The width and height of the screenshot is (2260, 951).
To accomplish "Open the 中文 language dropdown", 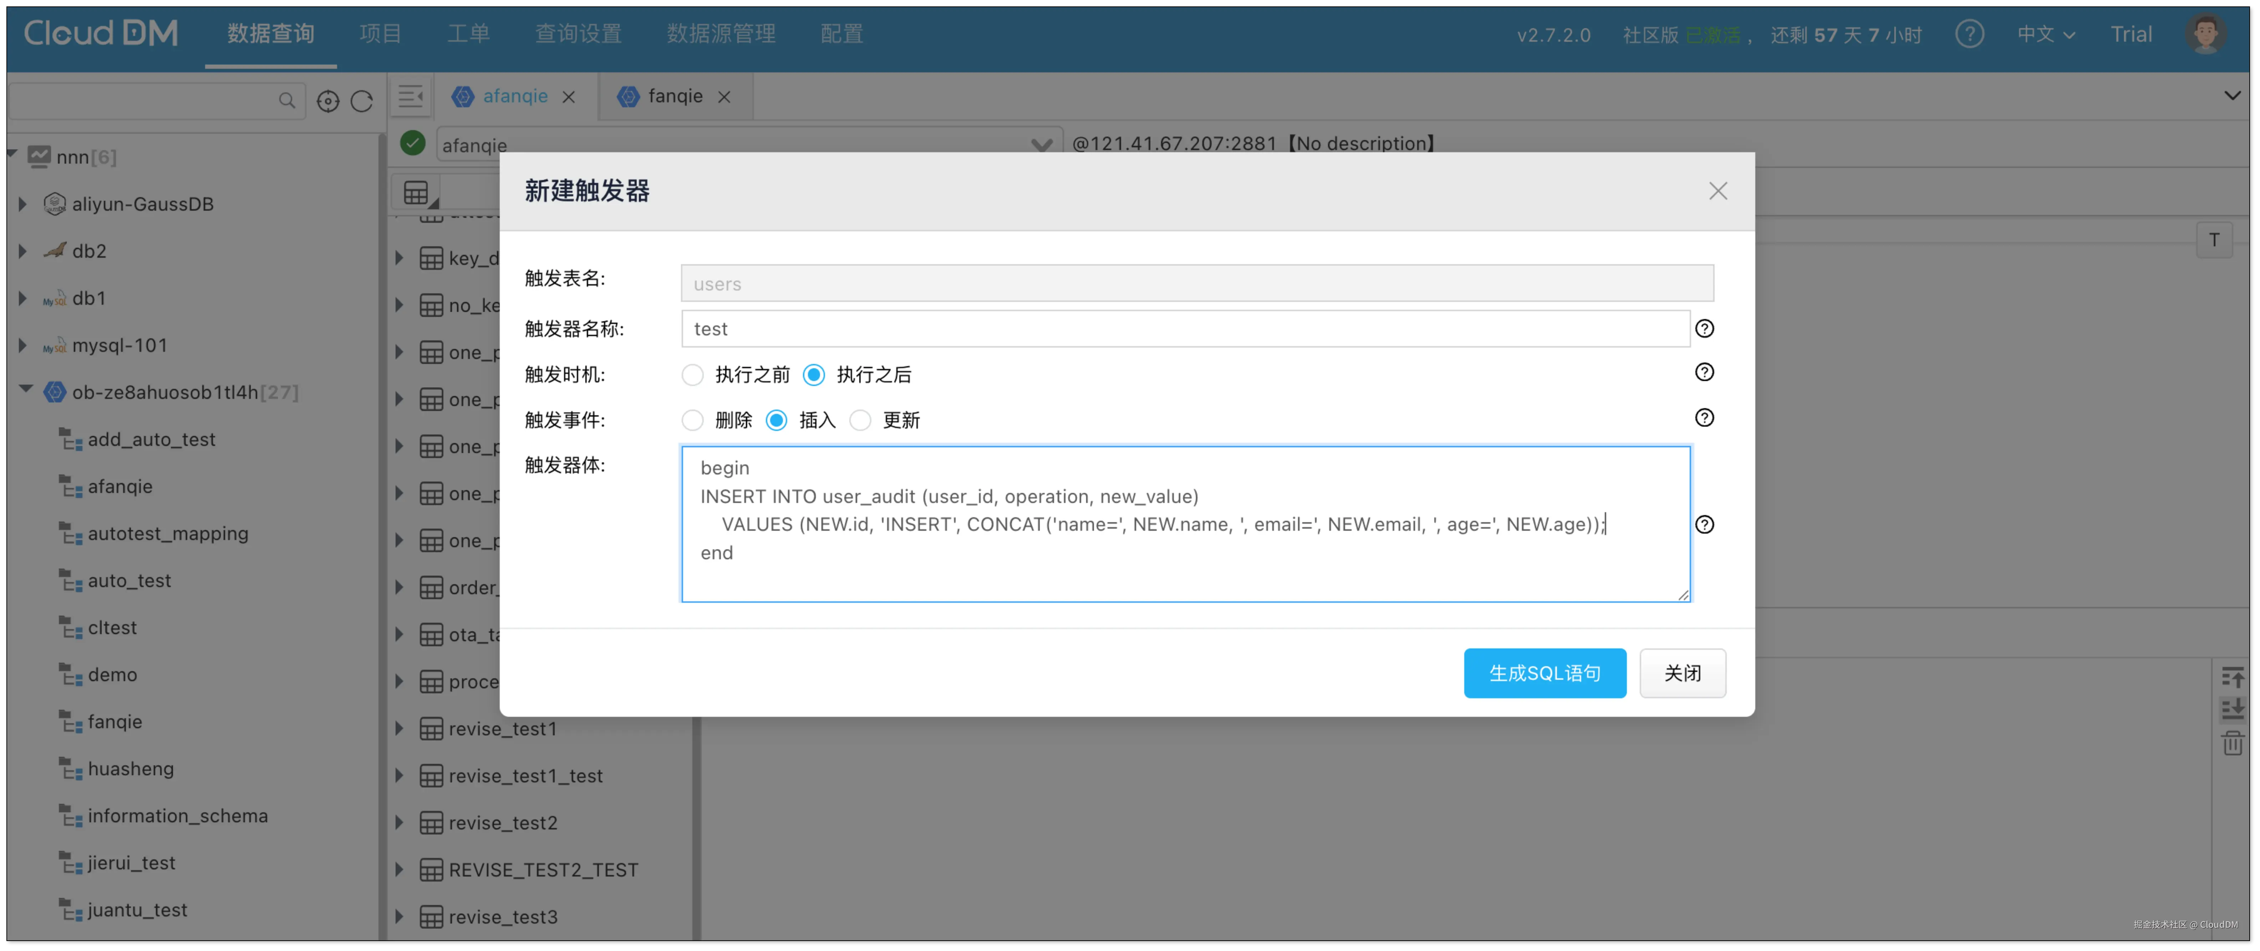I will 2045,34.
